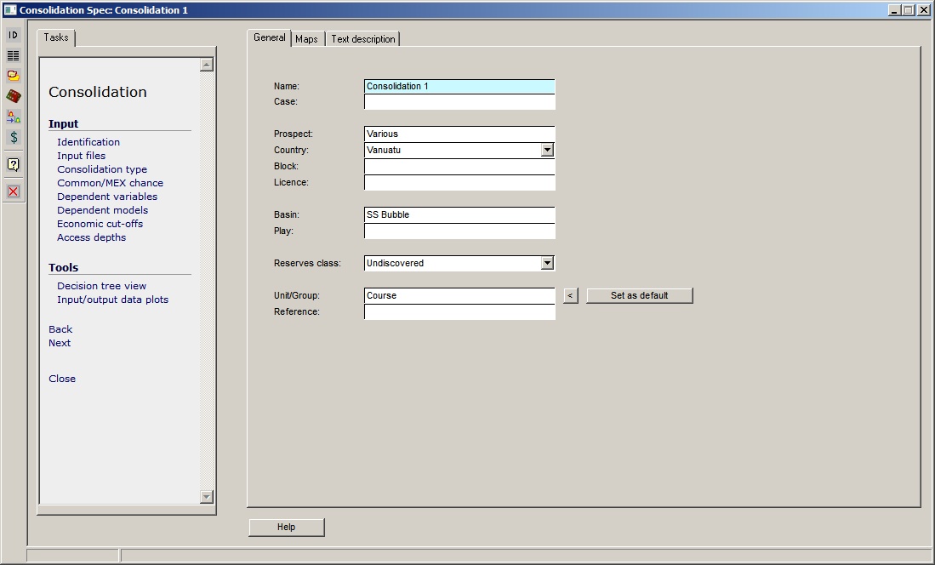
Task: Expand the Country dropdown showing Vanuatu
Action: click(x=547, y=150)
